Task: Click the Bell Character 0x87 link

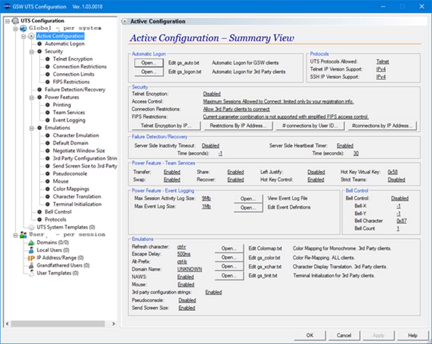Action: pos(402,221)
